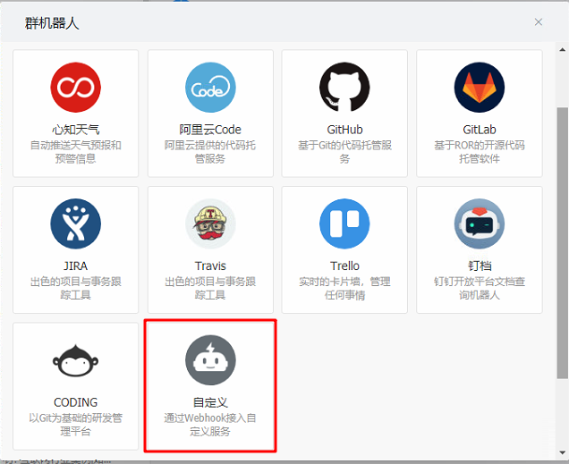
Task: Click description 实时的卡片墙，管理任何事情
Action: pos(344,288)
